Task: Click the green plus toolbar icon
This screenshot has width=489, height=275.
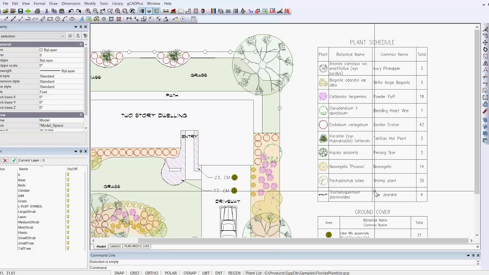Action: [28, 11]
